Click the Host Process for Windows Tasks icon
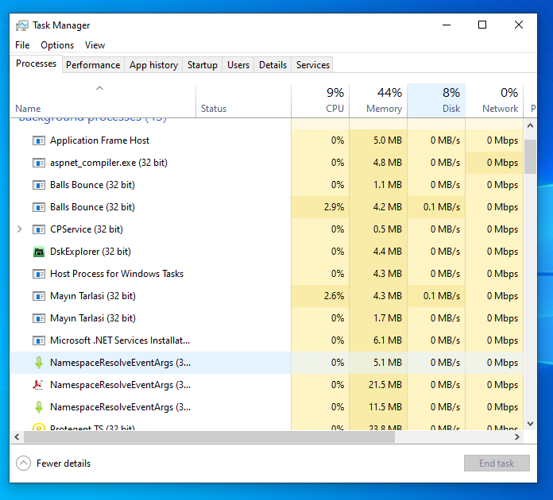Screen dimensions: 553x500 [39, 274]
